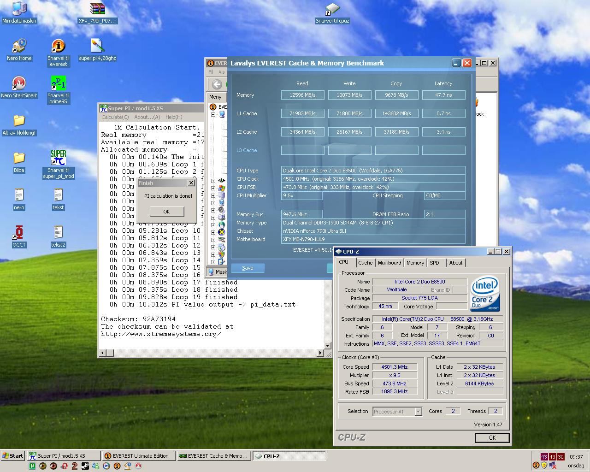590x472 pixels.
Task: Click the disconnected network tray icon
Action: (552, 465)
